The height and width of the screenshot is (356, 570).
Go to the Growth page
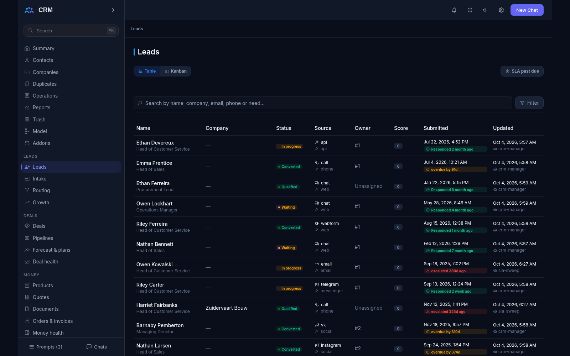[71, 203]
